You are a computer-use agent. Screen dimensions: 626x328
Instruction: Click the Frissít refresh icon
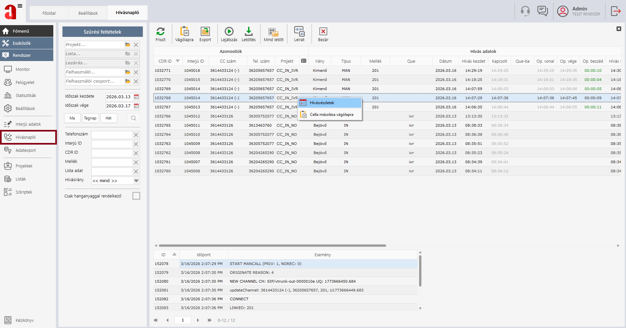tap(161, 32)
